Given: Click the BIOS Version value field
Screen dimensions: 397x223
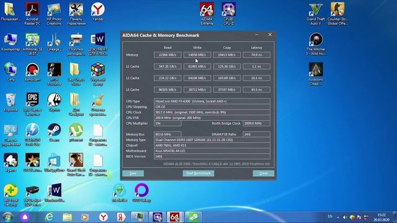Looking at the screenshot, I should (212, 157).
